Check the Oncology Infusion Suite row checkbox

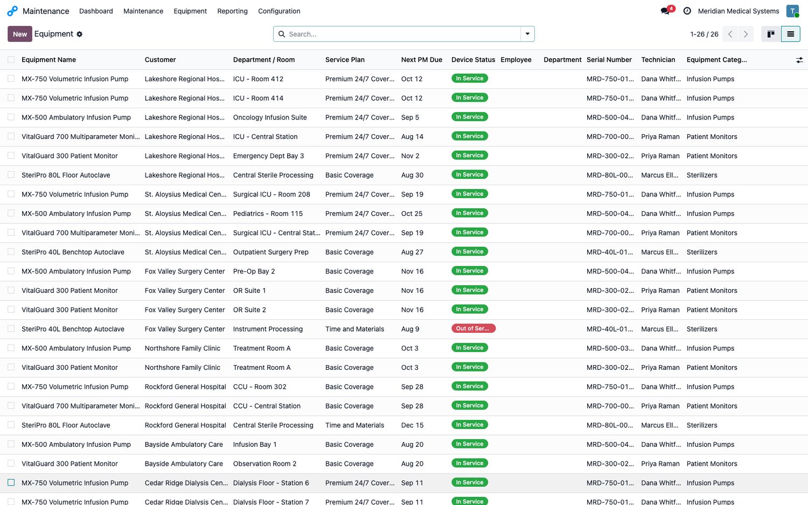point(11,117)
